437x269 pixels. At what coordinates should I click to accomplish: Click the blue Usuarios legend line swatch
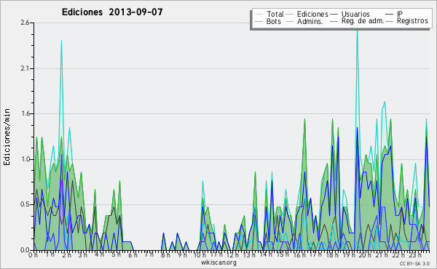coord(334,15)
